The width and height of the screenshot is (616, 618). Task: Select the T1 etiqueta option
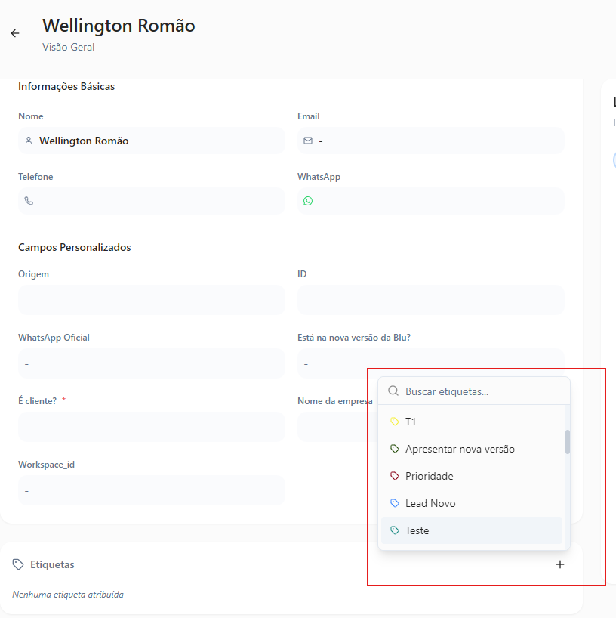click(411, 422)
